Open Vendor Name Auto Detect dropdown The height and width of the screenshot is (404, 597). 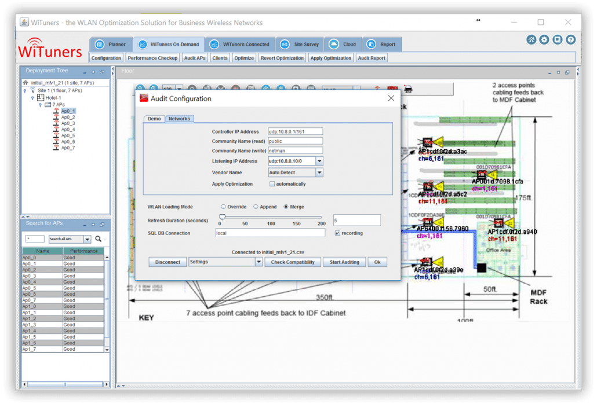[x=319, y=172]
